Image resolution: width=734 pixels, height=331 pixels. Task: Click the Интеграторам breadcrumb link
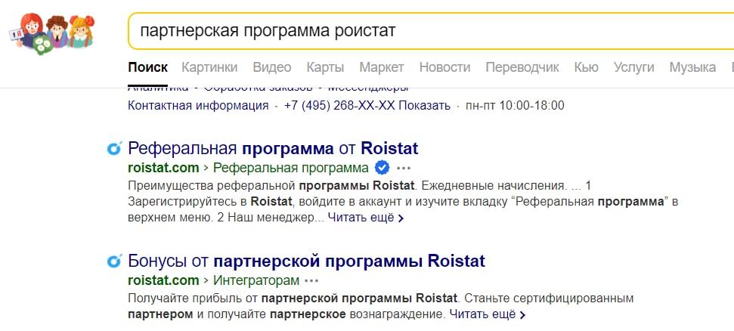tap(256, 280)
